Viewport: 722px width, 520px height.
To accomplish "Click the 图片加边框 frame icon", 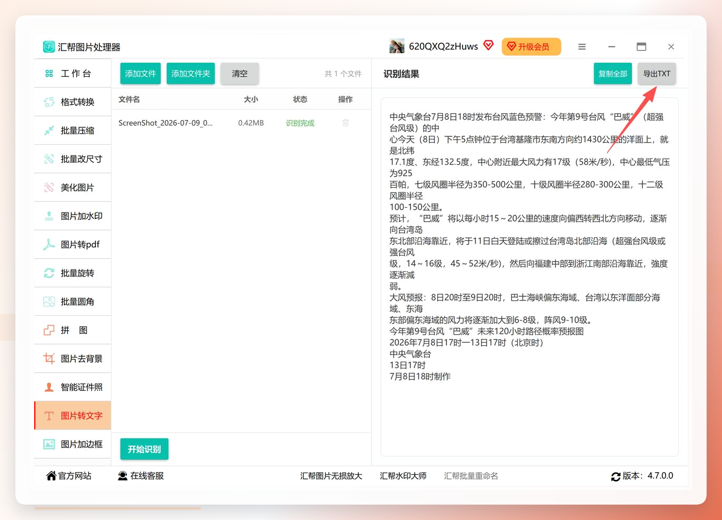I will point(49,444).
